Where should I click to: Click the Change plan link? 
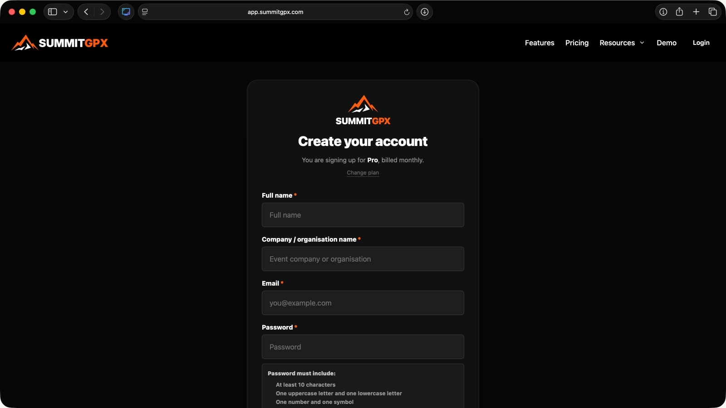click(363, 173)
